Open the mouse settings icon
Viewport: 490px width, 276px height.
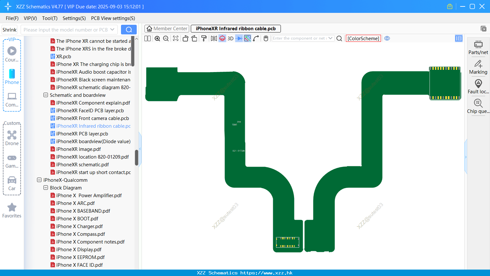point(266,38)
